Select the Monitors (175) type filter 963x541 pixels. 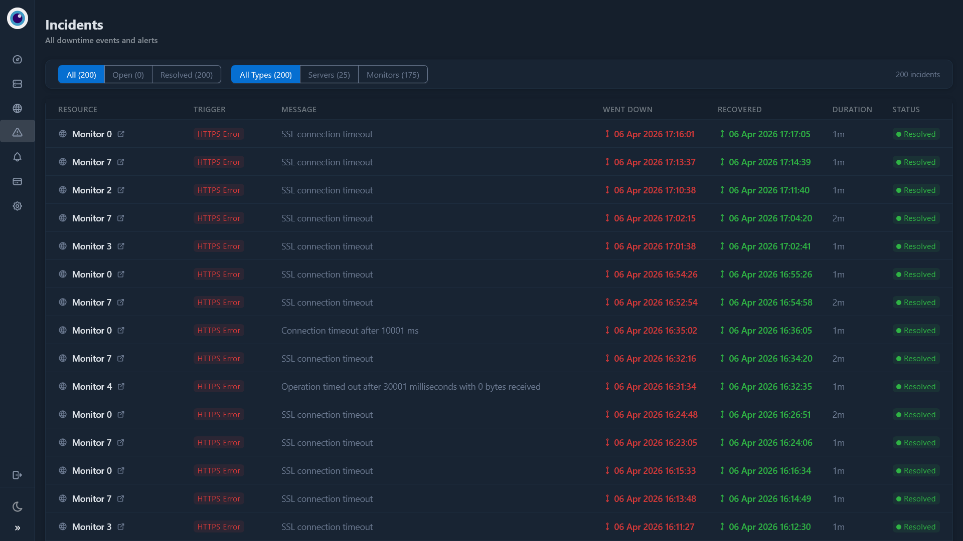392,75
